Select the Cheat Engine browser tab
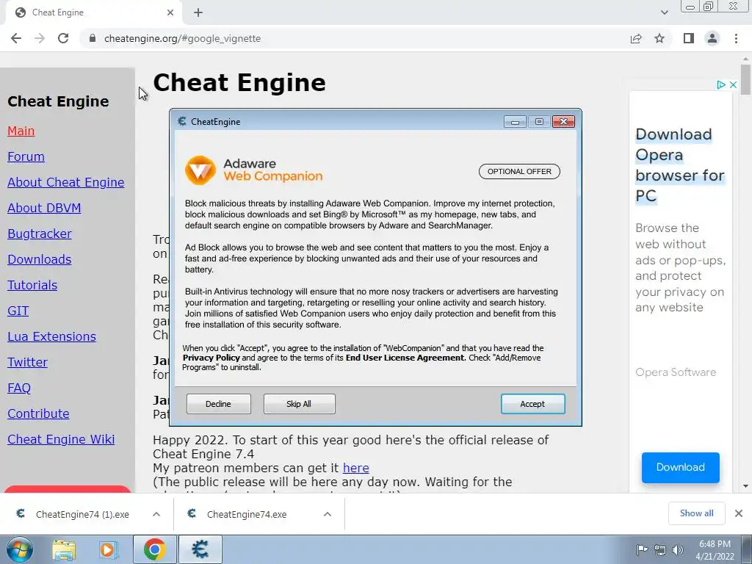This screenshot has width=752, height=564. click(93, 12)
